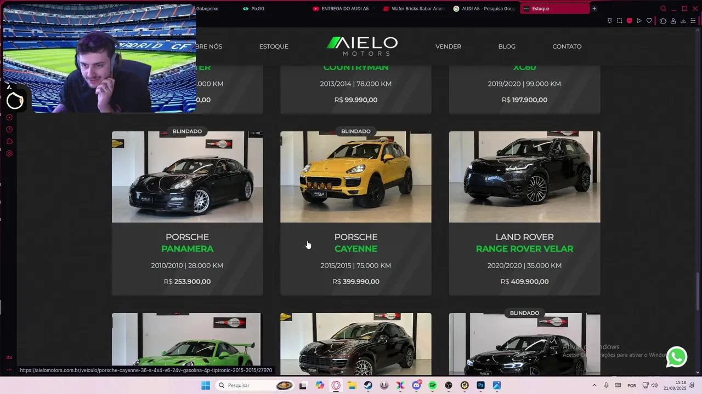
Task: Open Opera GX player sidebar icon
Action: tap(9, 118)
